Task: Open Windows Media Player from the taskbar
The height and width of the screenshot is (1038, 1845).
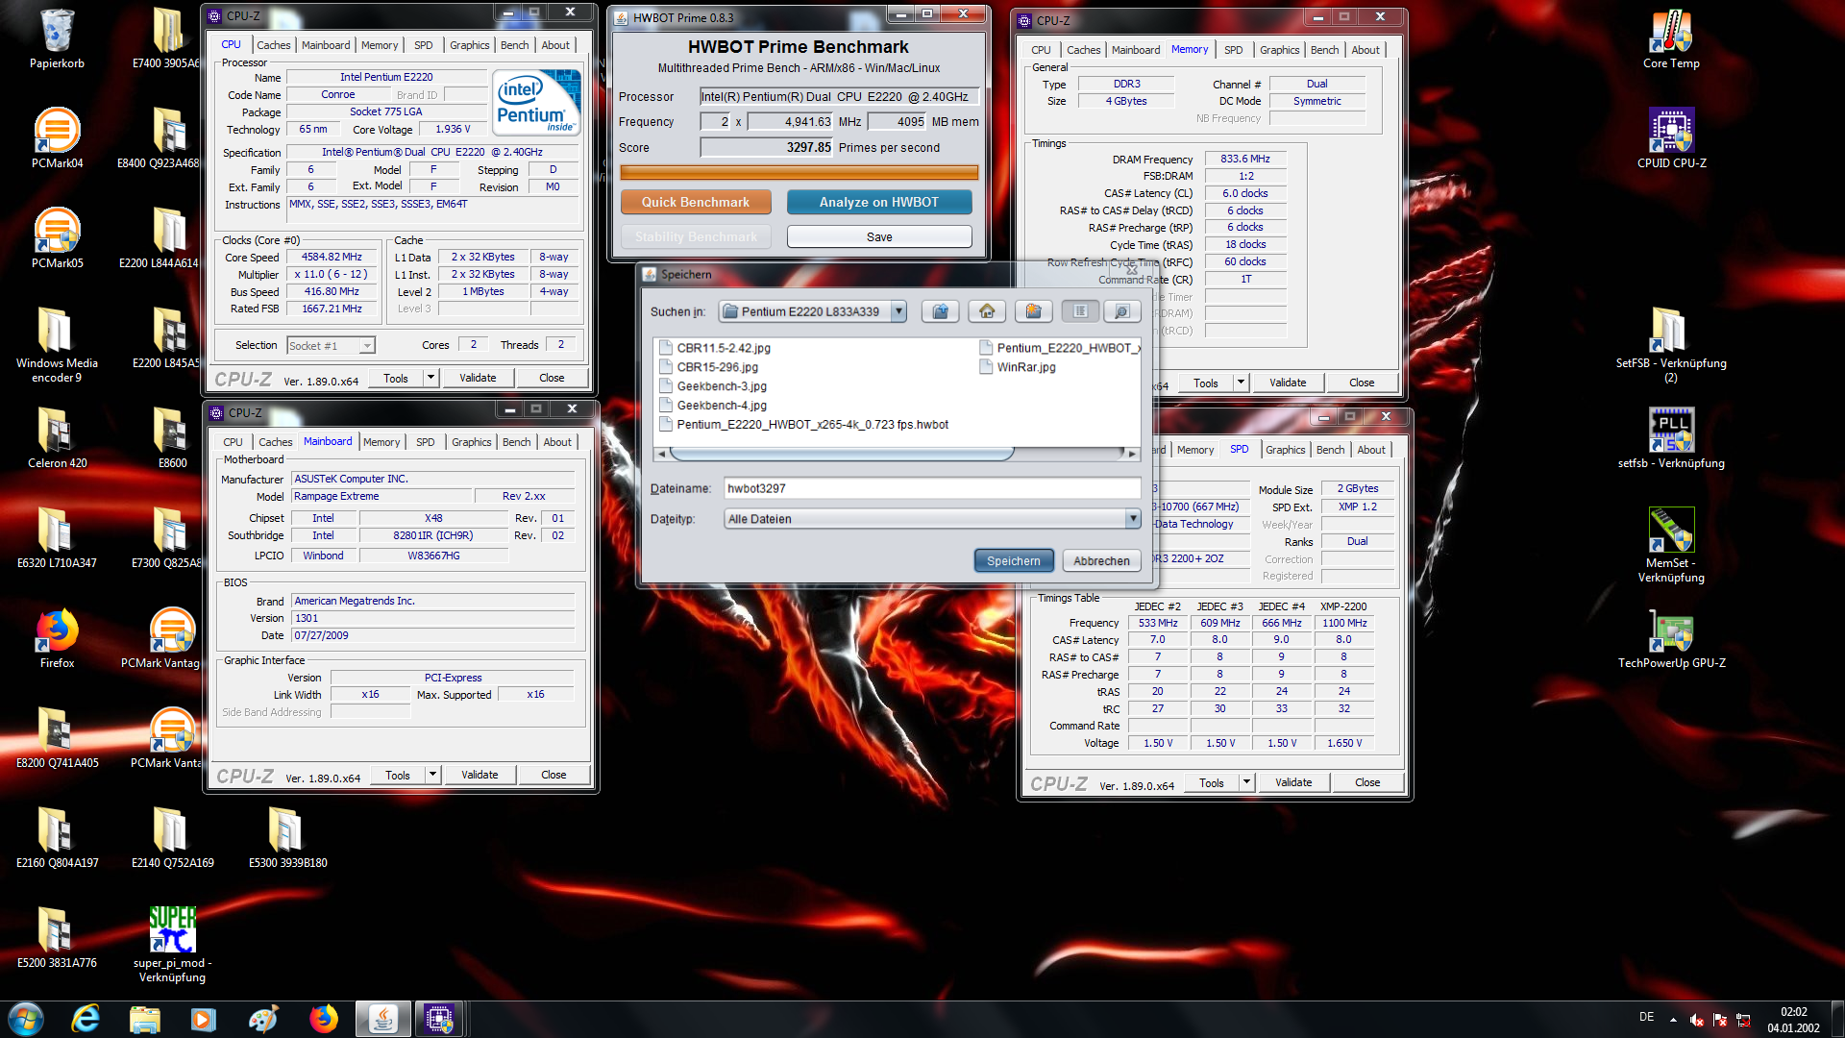Action: 203,1019
